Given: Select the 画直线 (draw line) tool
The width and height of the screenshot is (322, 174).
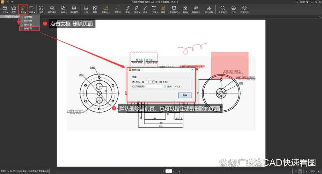Looking at the screenshot, I should tap(117, 9).
